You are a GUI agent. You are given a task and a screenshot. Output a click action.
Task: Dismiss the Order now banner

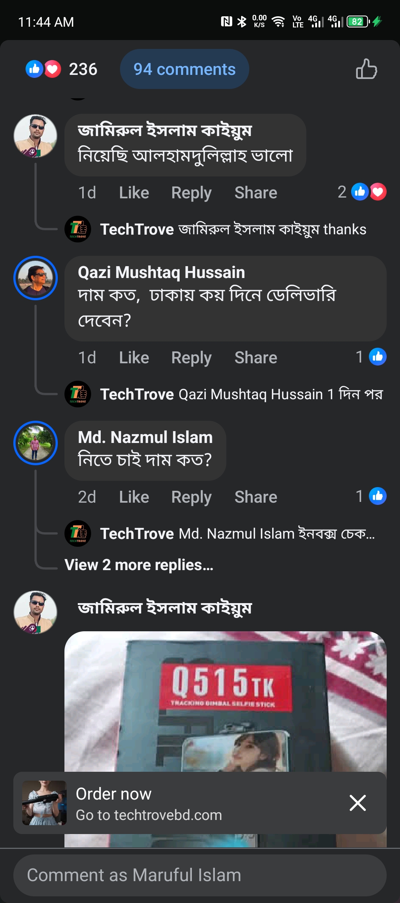point(357,803)
